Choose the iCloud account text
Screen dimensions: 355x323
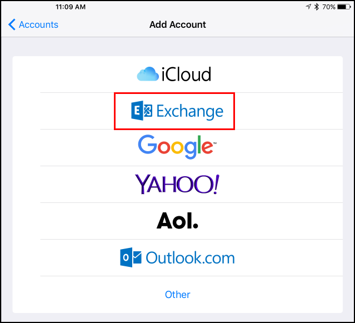tap(186, 74)
